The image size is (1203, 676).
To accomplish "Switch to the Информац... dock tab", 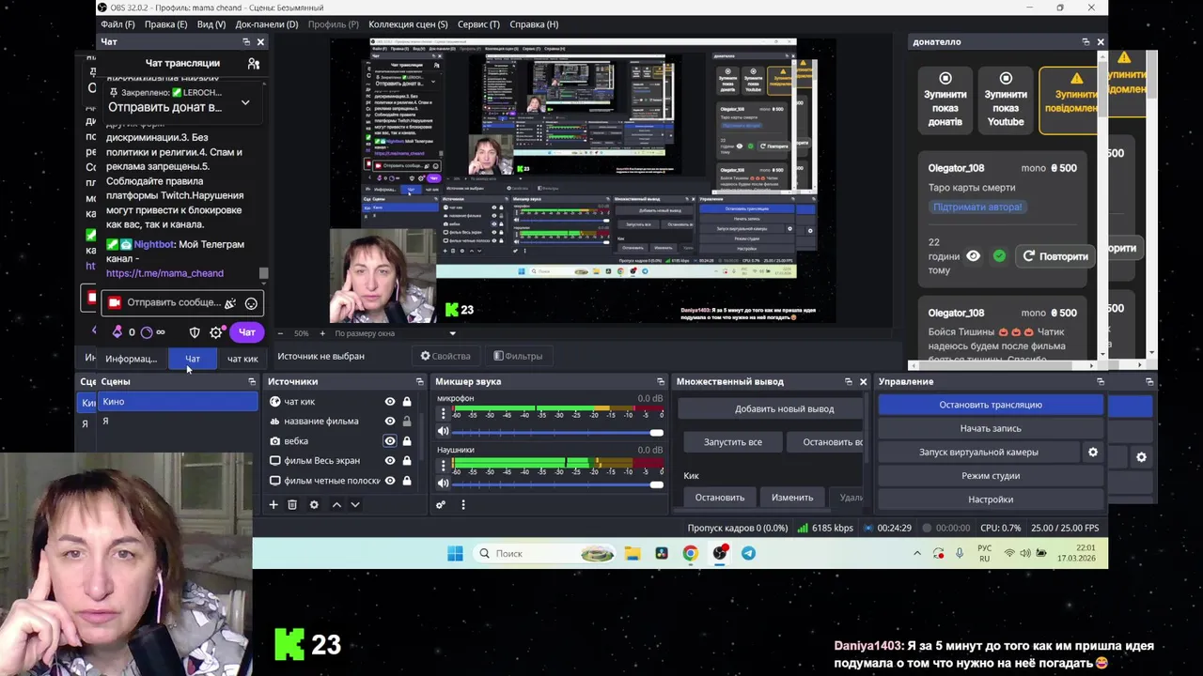I will [132, 359].
